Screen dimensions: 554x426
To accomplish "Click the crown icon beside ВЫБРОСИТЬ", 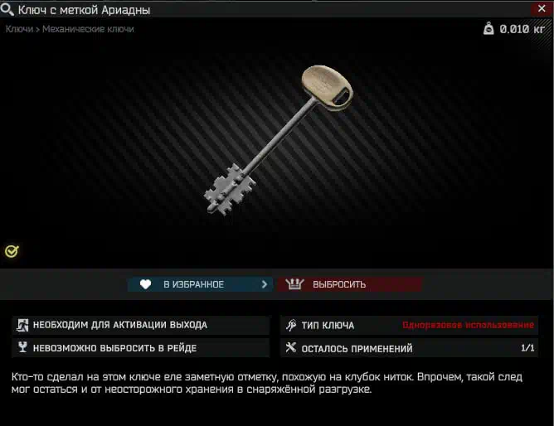I will (x=294, y=284).
